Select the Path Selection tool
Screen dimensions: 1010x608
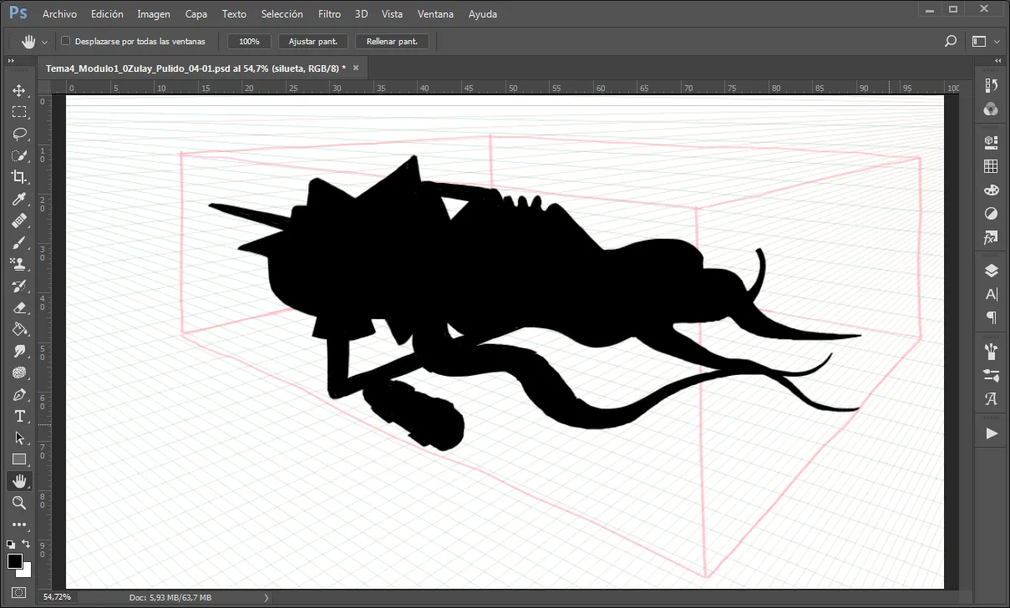click(19, 438)
